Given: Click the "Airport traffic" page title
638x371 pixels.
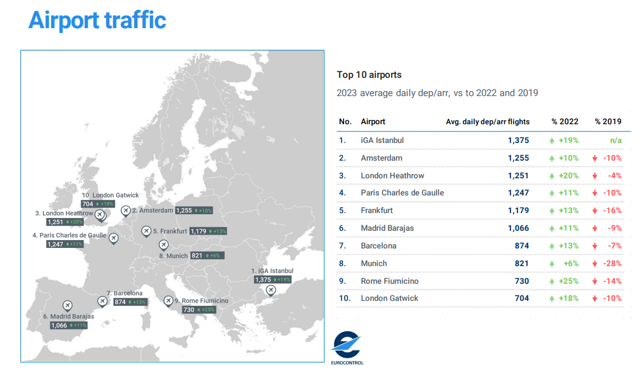Looking at the screenshot, I should 97,20.
